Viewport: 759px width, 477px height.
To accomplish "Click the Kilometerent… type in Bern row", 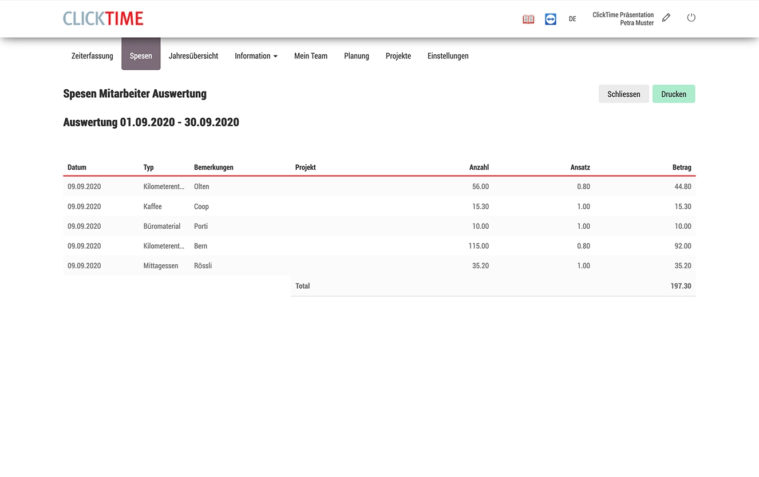I will click(164, 246).
